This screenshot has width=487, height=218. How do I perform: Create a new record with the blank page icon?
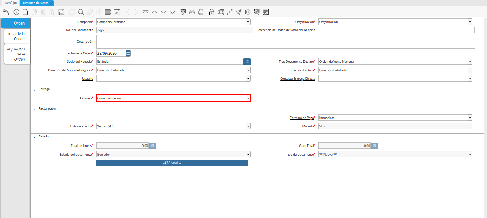[x=25, y=12]
